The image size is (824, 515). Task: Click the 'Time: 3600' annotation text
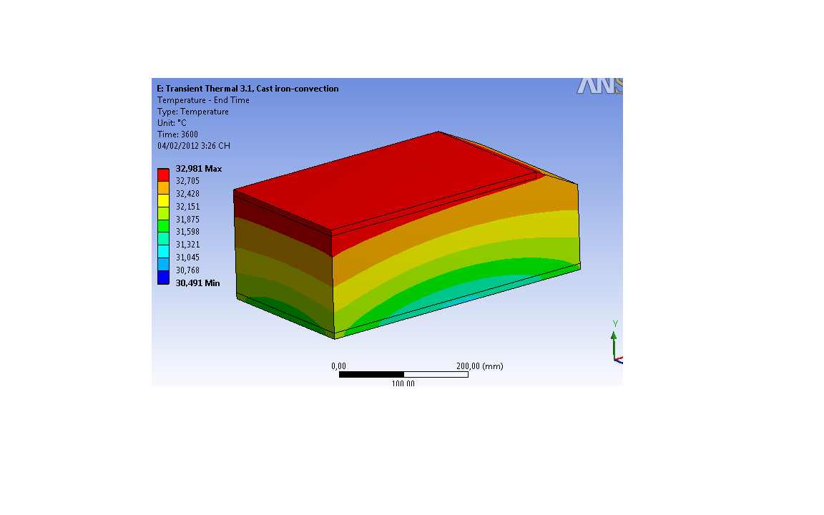(x=177, y=134)
